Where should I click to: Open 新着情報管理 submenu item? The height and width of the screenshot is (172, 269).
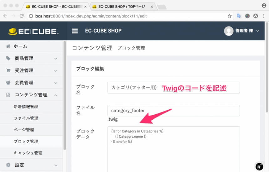(x=31, y=107)
